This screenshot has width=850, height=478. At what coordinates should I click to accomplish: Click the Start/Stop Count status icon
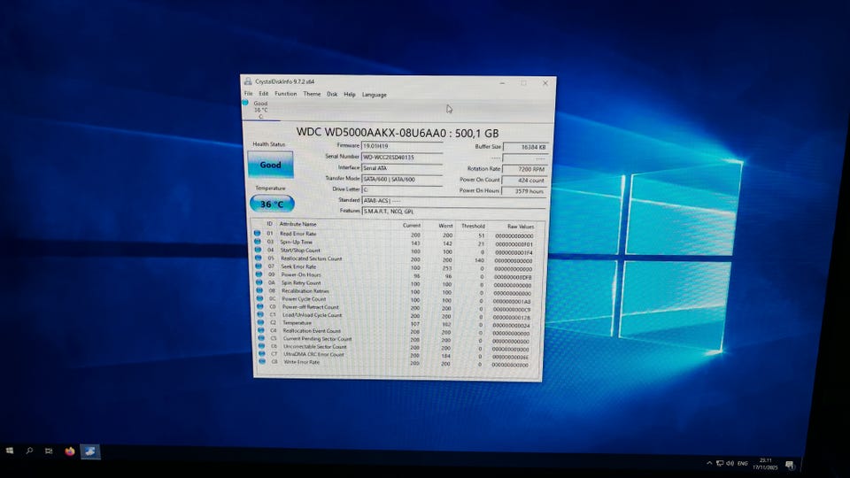click(x=258, y=250)
